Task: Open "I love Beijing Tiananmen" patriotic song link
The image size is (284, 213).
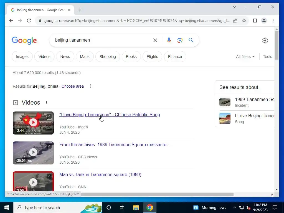Action: click(110, 115)
